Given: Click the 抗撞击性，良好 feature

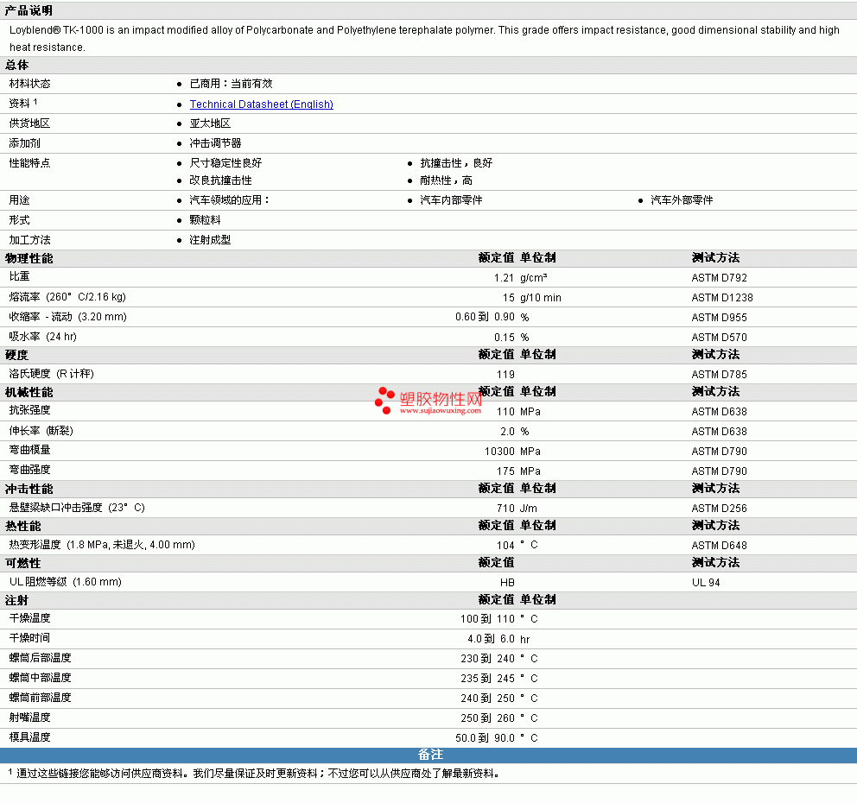Looking at the screenshot, I should pos(456,163).
